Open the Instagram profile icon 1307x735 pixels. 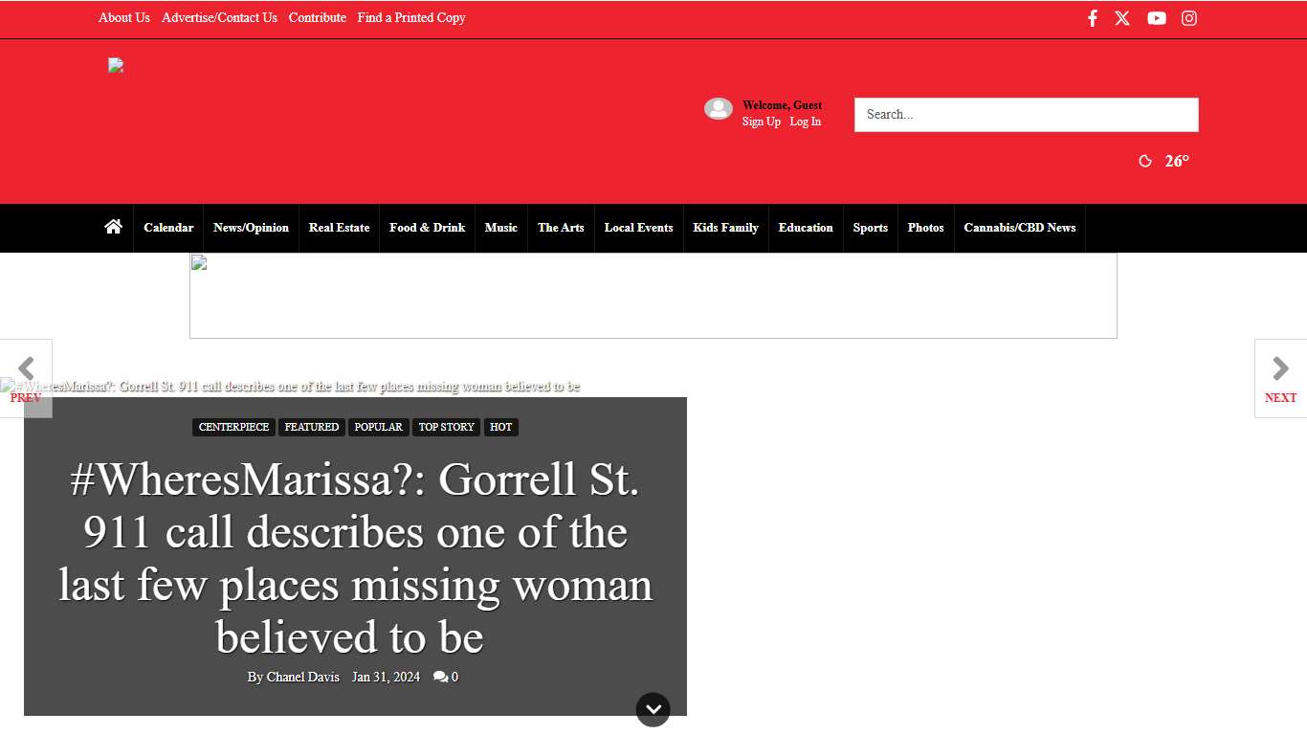click(x=1188, y=18)
